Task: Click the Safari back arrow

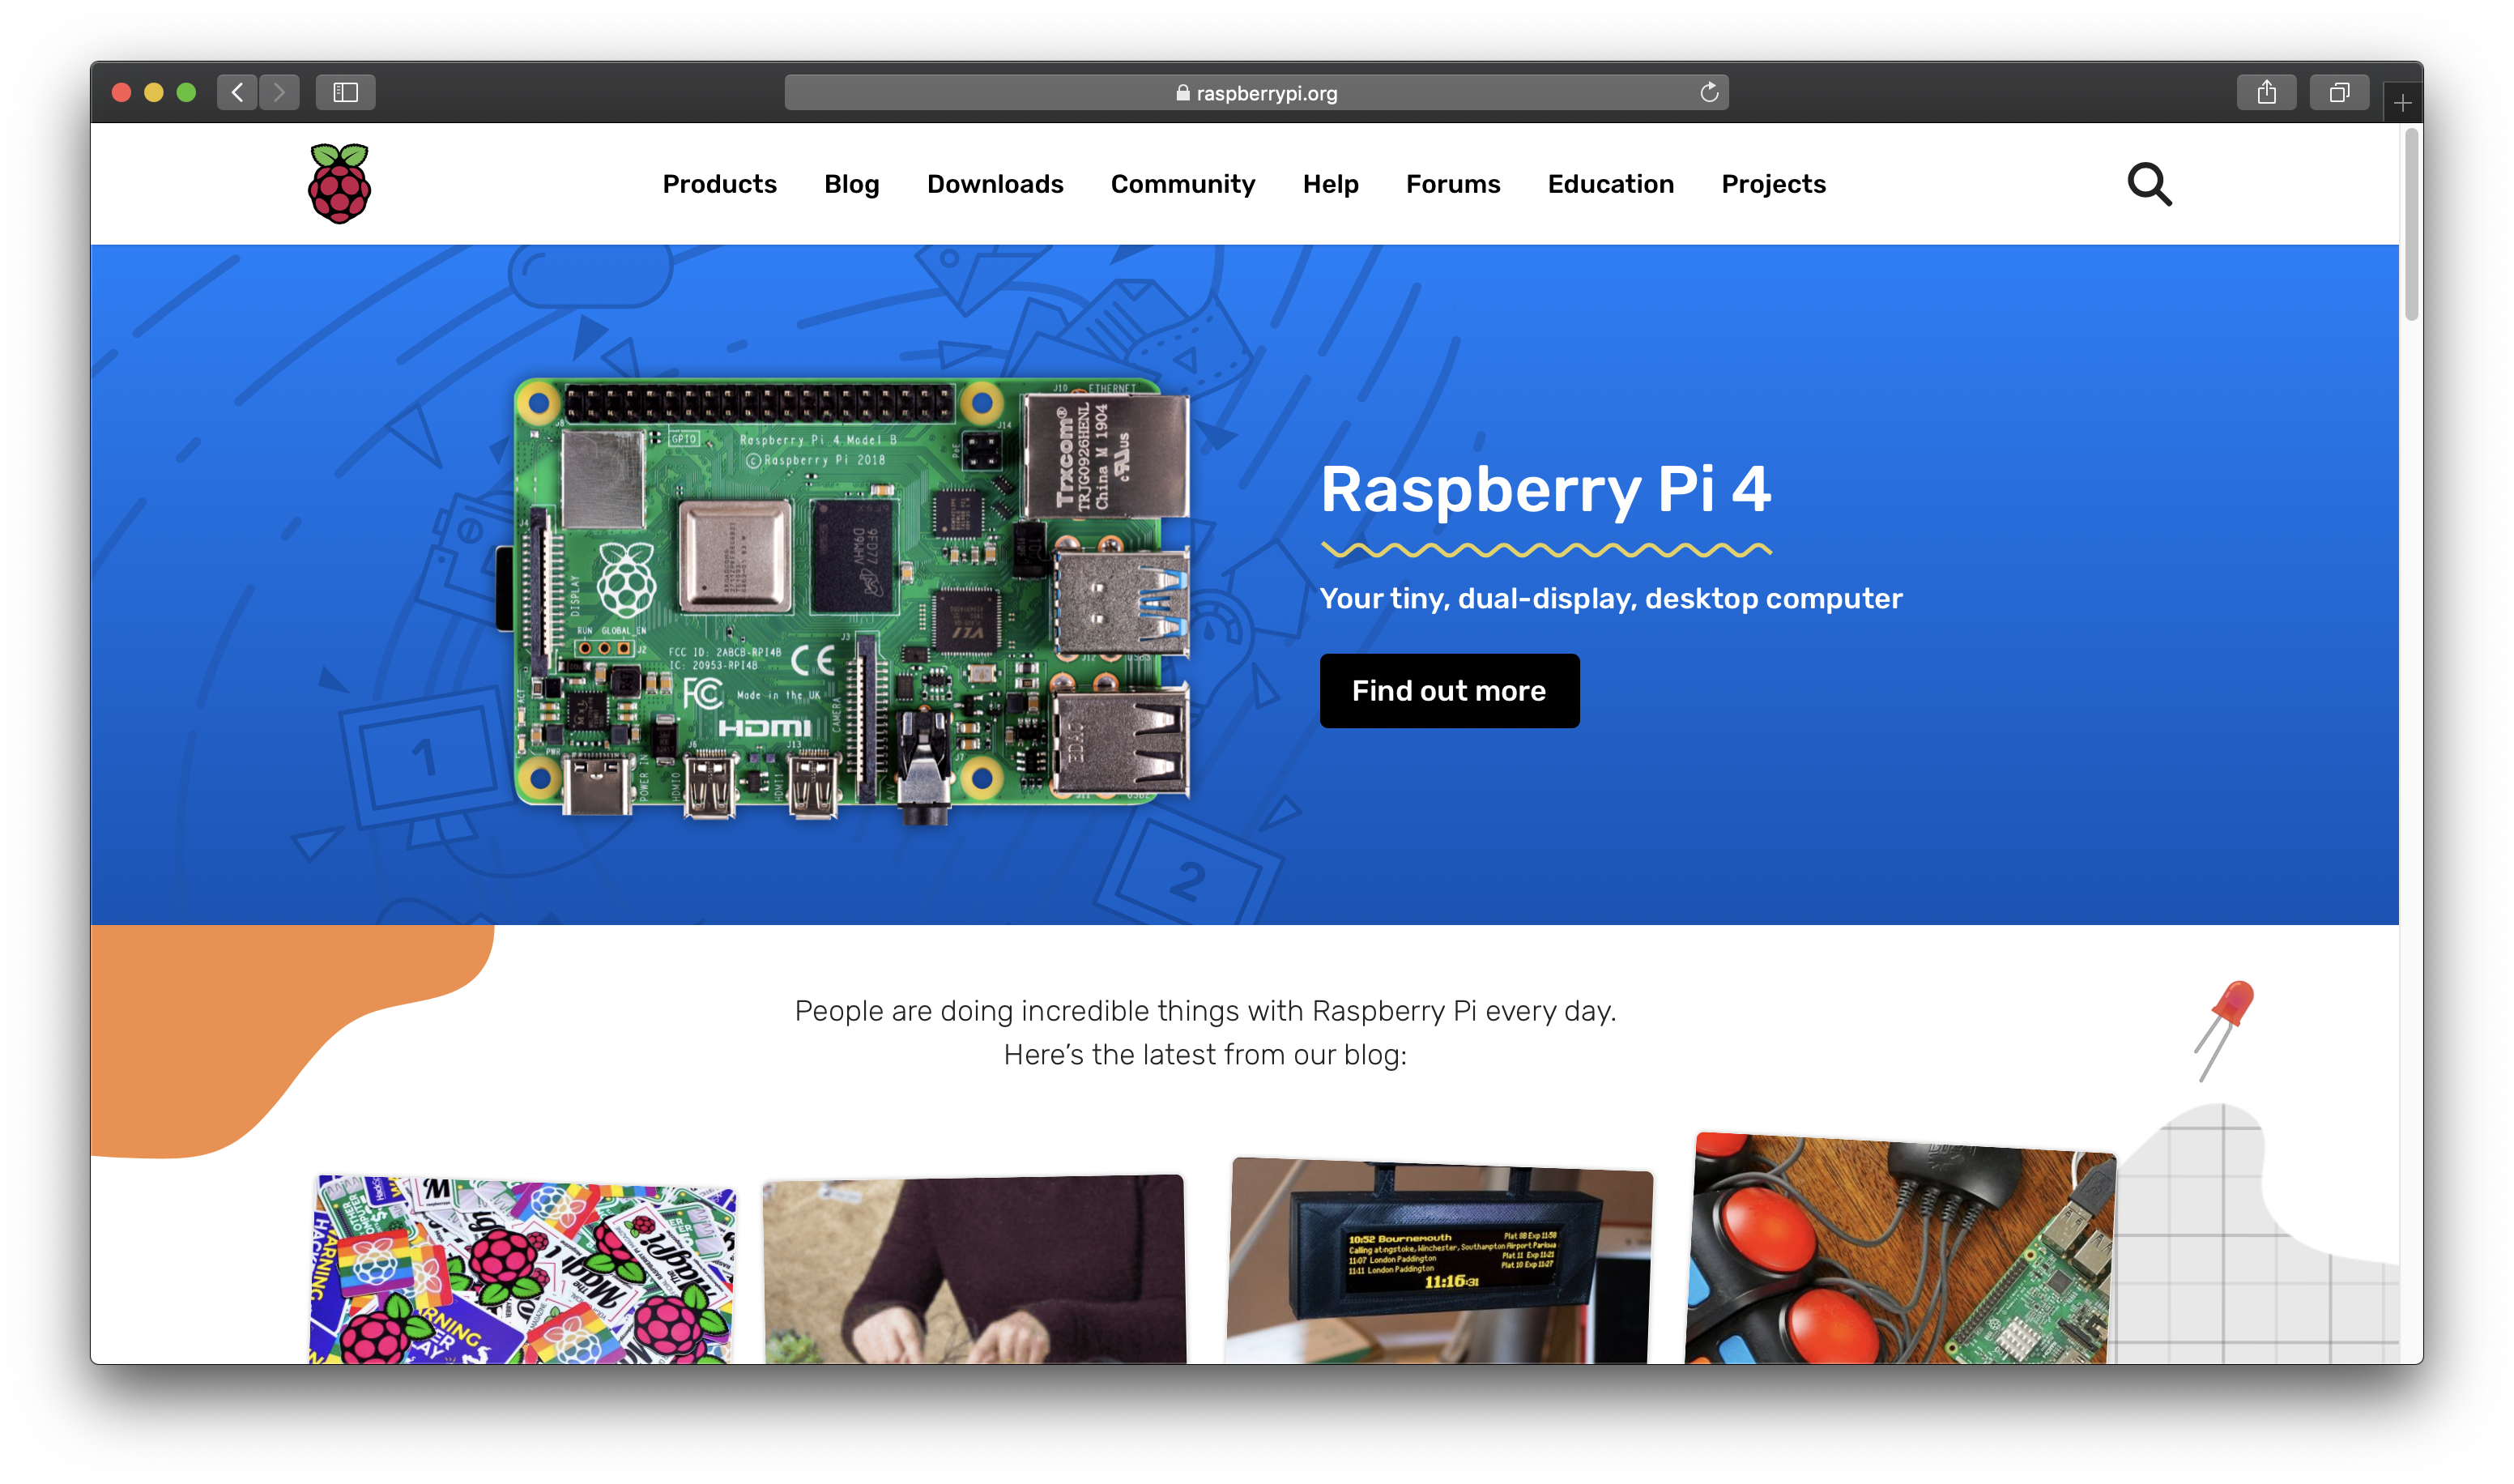Action: (237, 93)
